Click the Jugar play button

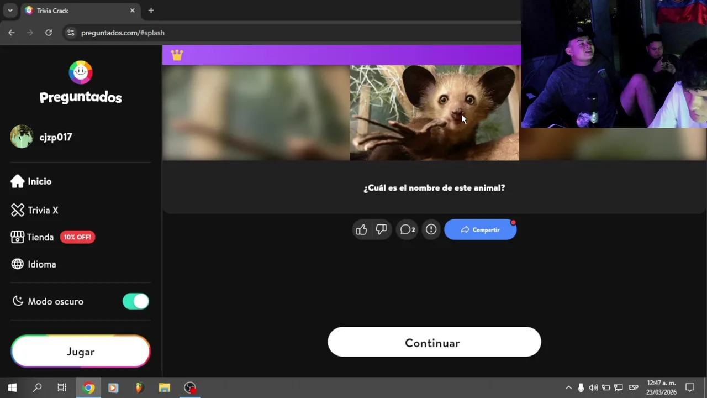pos(81,352)
